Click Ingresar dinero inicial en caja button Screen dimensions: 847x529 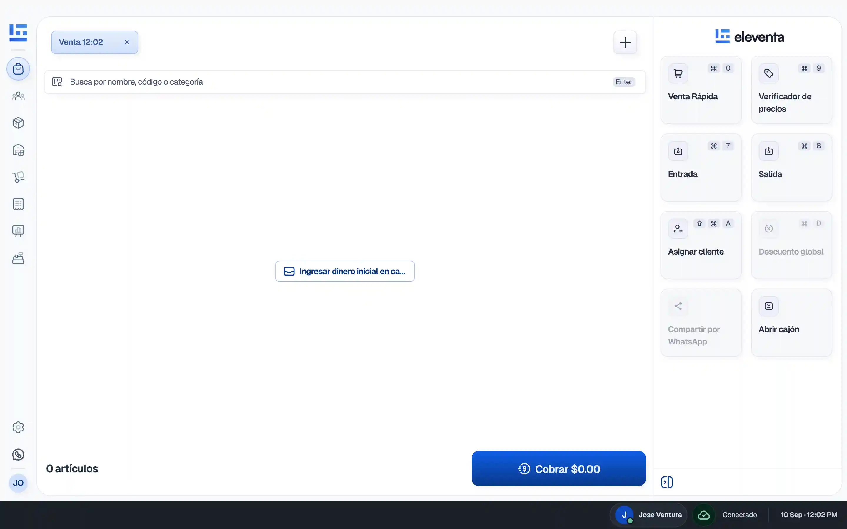click(345, 271)
